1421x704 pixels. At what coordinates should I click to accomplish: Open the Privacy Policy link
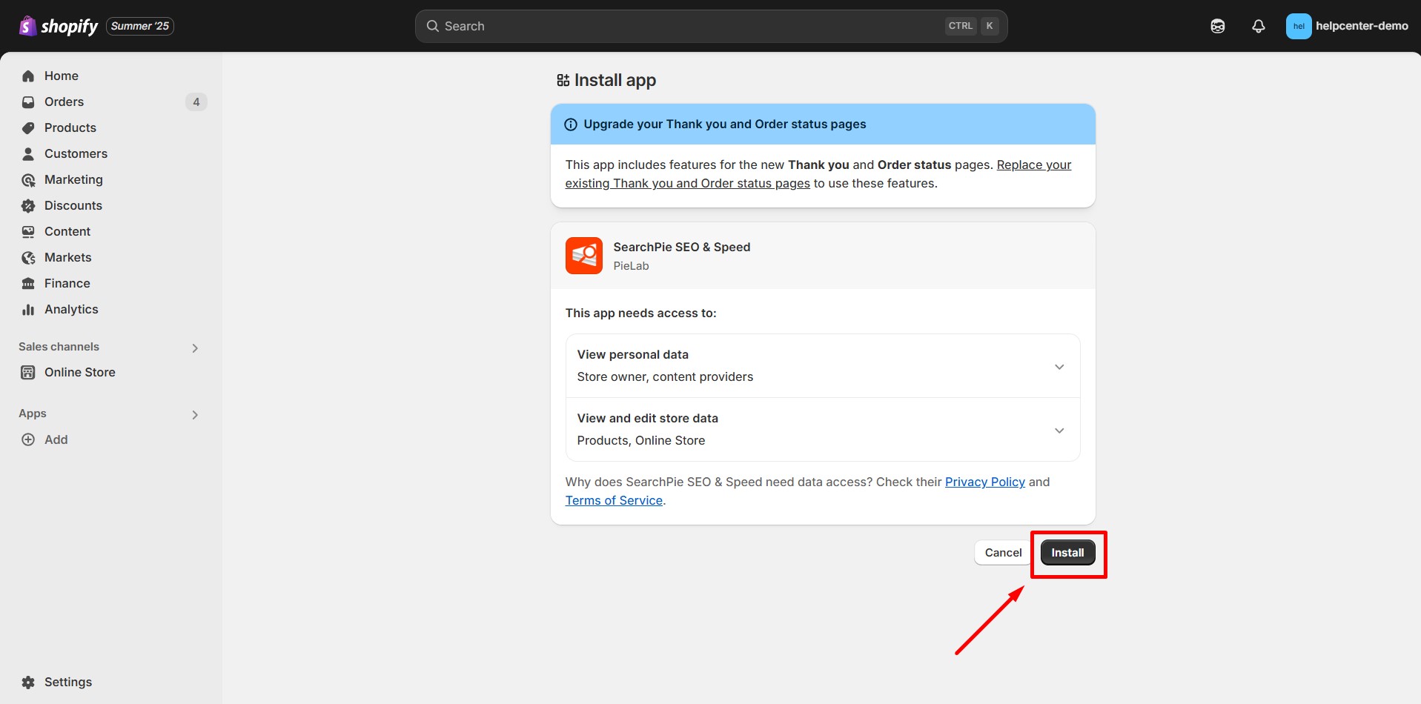tap(984, 482)
